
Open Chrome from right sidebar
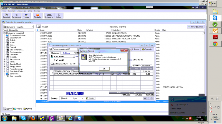point(215,44)
